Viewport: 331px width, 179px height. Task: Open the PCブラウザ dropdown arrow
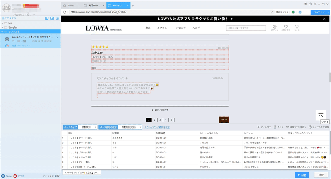pos(329,12)
